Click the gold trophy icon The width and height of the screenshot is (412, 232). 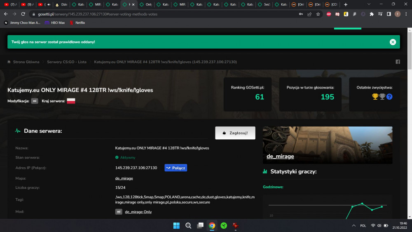[375, 97]
